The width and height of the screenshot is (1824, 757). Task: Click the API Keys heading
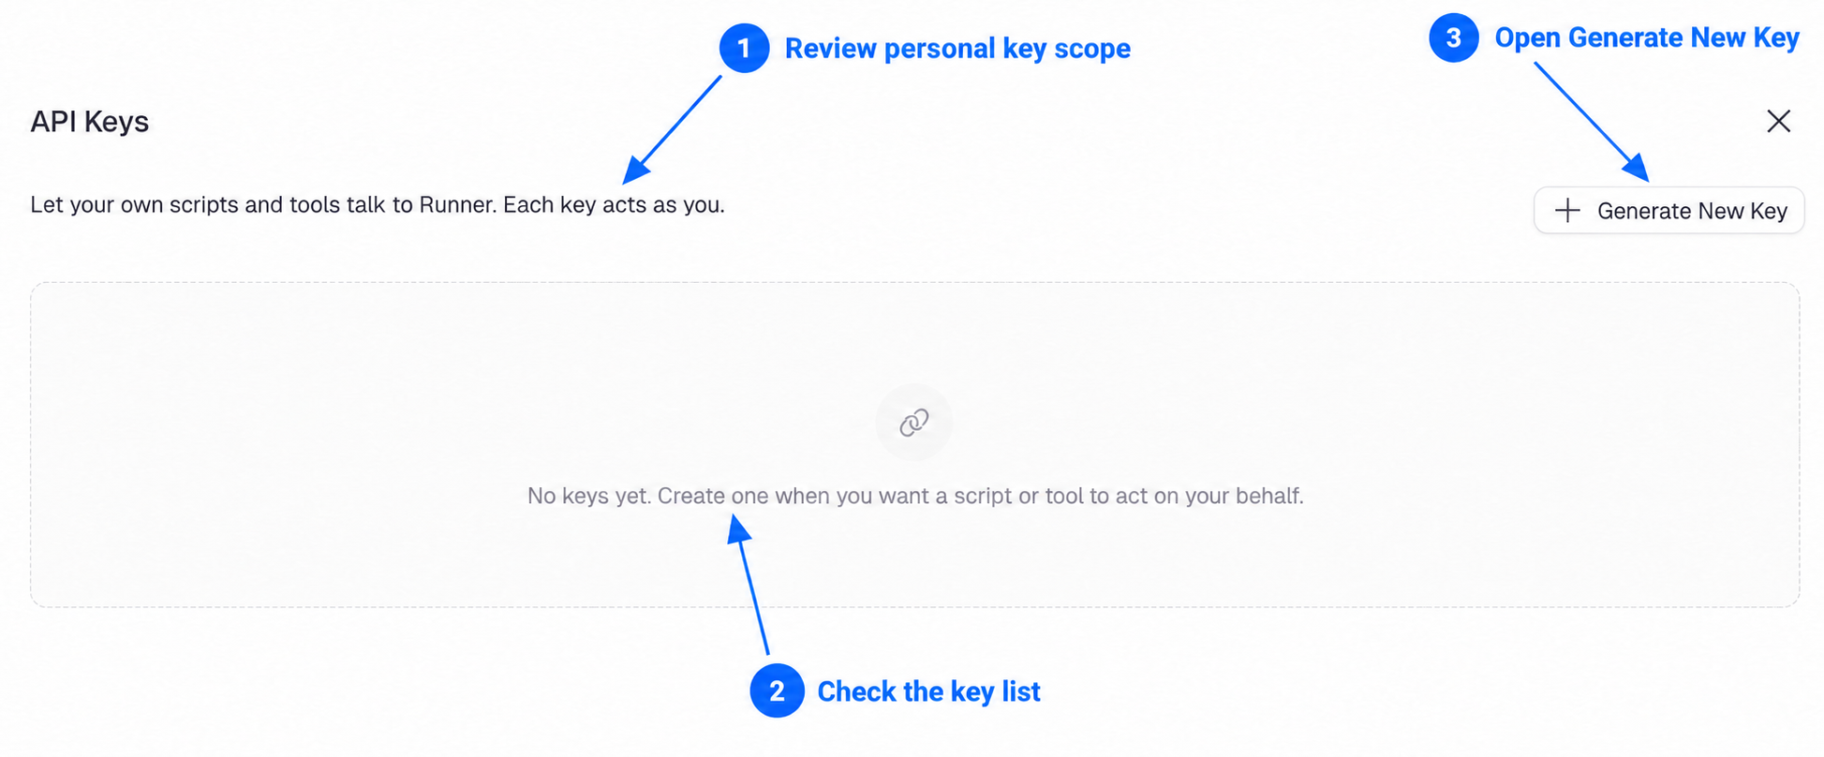point(90,122)
